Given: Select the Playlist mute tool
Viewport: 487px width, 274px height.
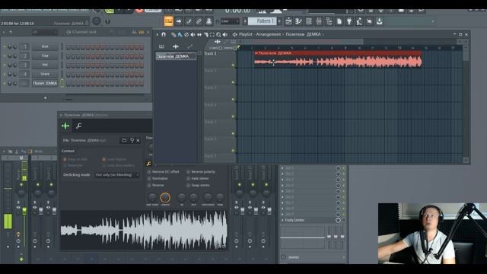Looking at the screenshot, I should tap(193, 34).
